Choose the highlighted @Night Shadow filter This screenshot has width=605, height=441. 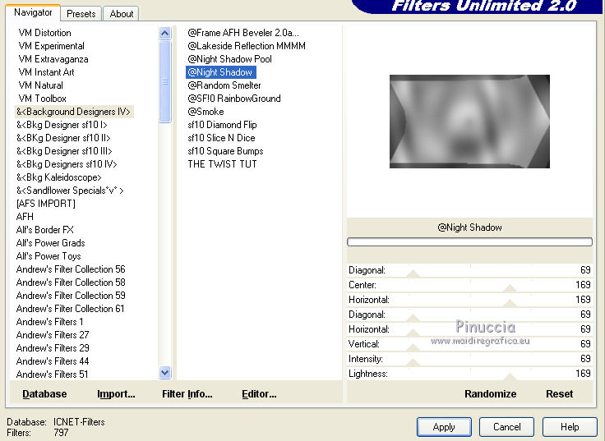point(220,72)
